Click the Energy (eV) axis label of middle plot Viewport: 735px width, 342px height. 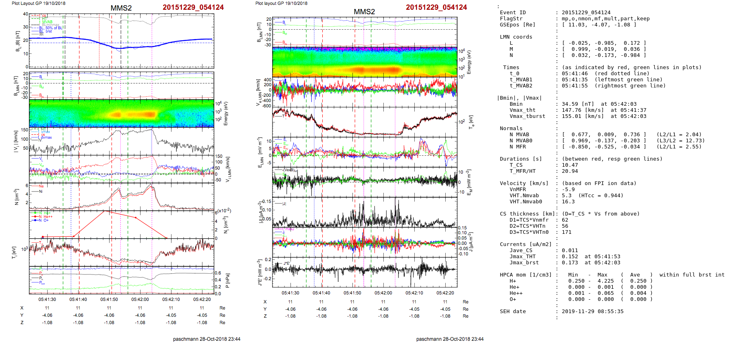pos(469,62)
